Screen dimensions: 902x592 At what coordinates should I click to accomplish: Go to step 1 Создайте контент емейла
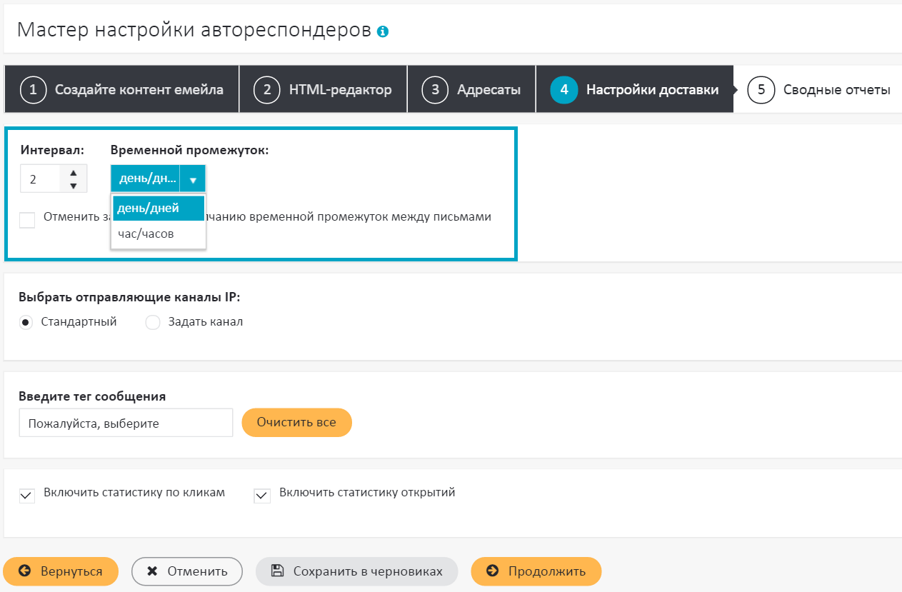[122, 90]
